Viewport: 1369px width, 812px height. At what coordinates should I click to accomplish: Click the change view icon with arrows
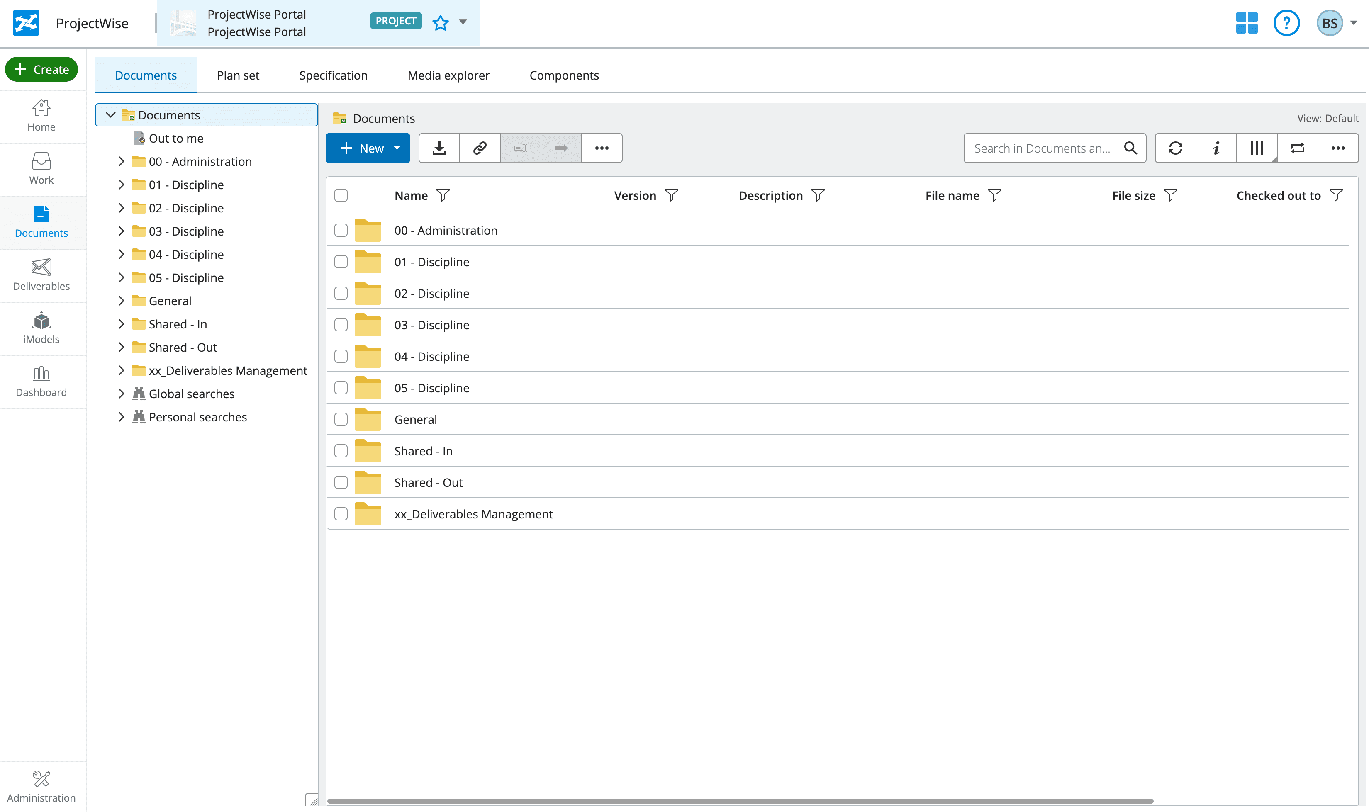click(x=1297, y=148)
